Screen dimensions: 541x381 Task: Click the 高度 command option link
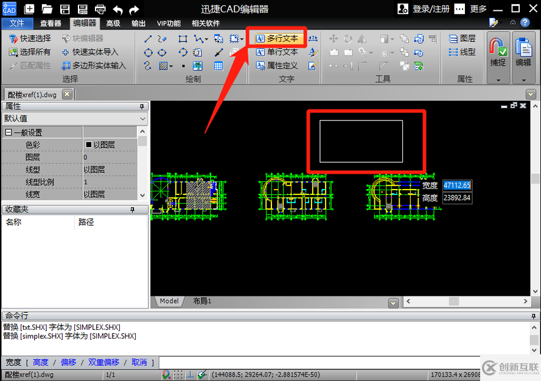[41, 362]
